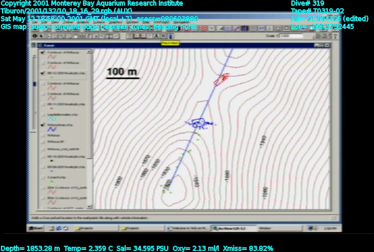This screenshot has height=252, width=374.
Task: Select the Identify tool in the tools row
Action: pyautogui.click(x=35, y=36)
